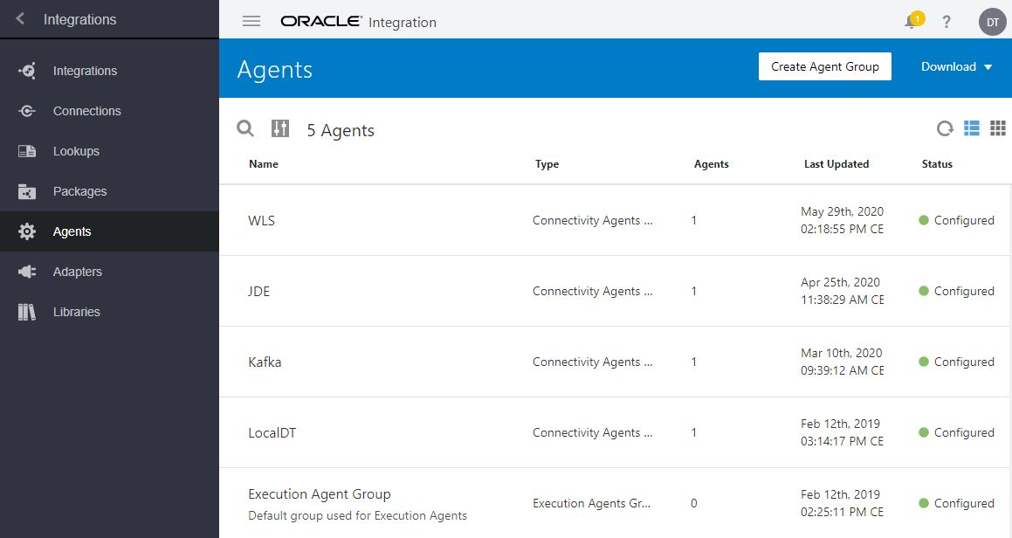Collapse sidebar with back arrow
The height and width of the screenshot is (538, 1012).
pyautogui.click(x=19, y=17)
